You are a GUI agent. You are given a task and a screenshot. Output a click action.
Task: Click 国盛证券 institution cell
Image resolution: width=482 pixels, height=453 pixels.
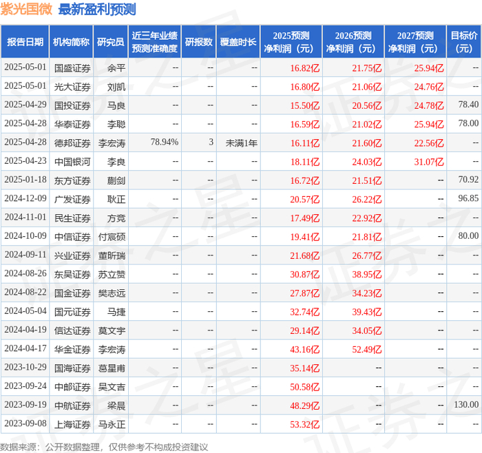coord(72,68)
